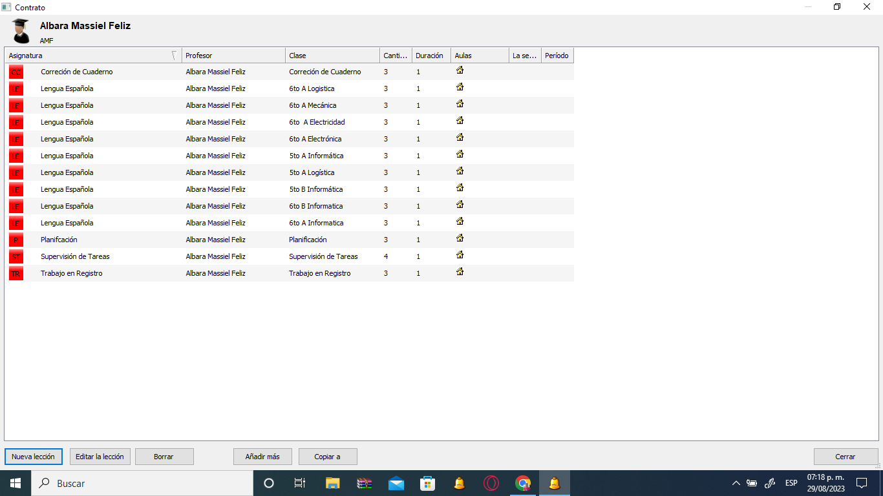Sort by La se... column header
This screenshot has width=883, height=496.
coord(525,56)
